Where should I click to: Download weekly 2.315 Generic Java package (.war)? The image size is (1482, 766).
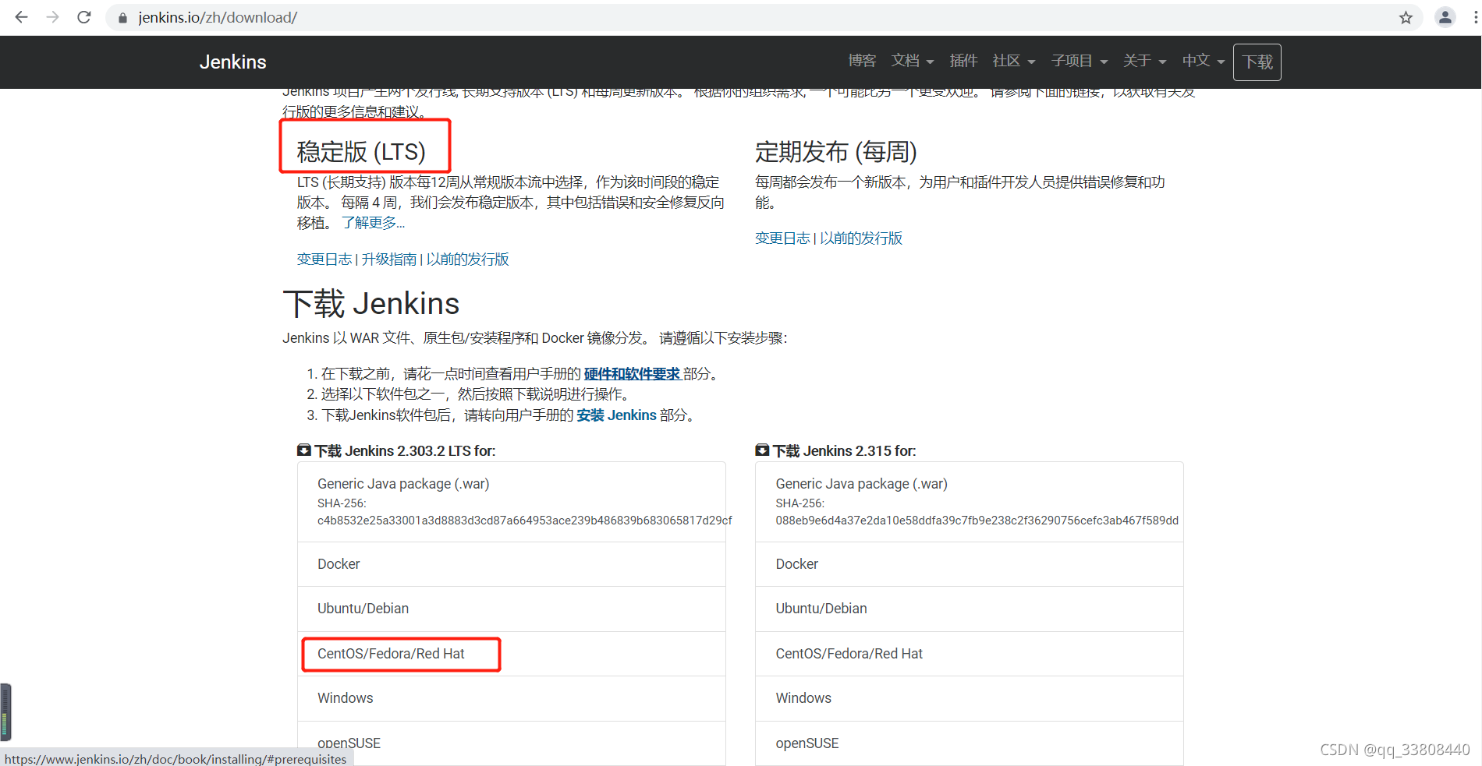(x=970, y=502)
